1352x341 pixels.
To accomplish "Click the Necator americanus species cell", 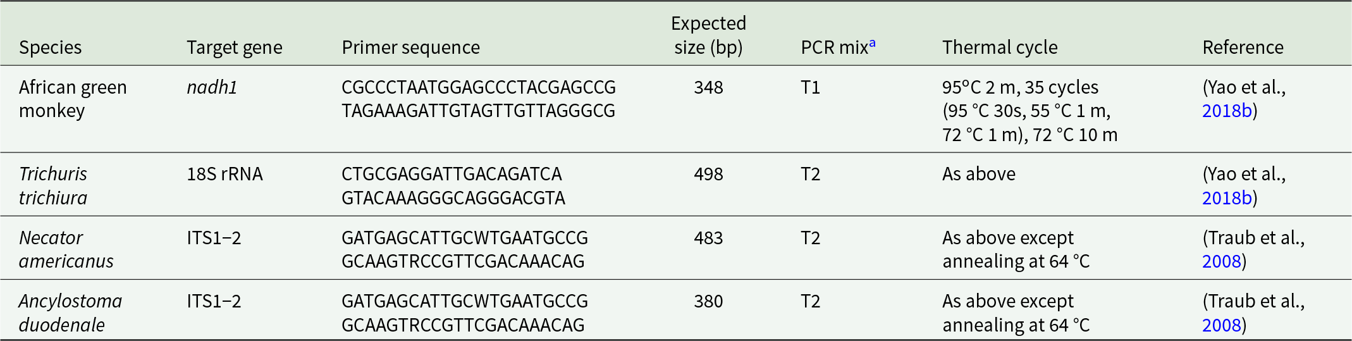I will [66, 249].
